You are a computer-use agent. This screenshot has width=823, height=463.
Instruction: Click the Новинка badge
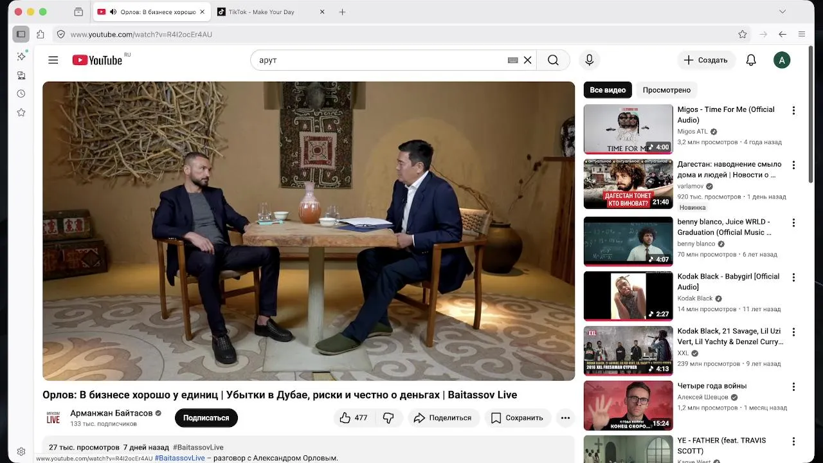coord(692,208)
